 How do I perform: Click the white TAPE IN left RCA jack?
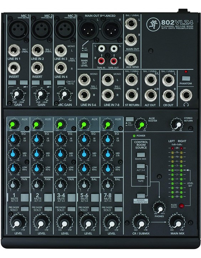point(102,49)
